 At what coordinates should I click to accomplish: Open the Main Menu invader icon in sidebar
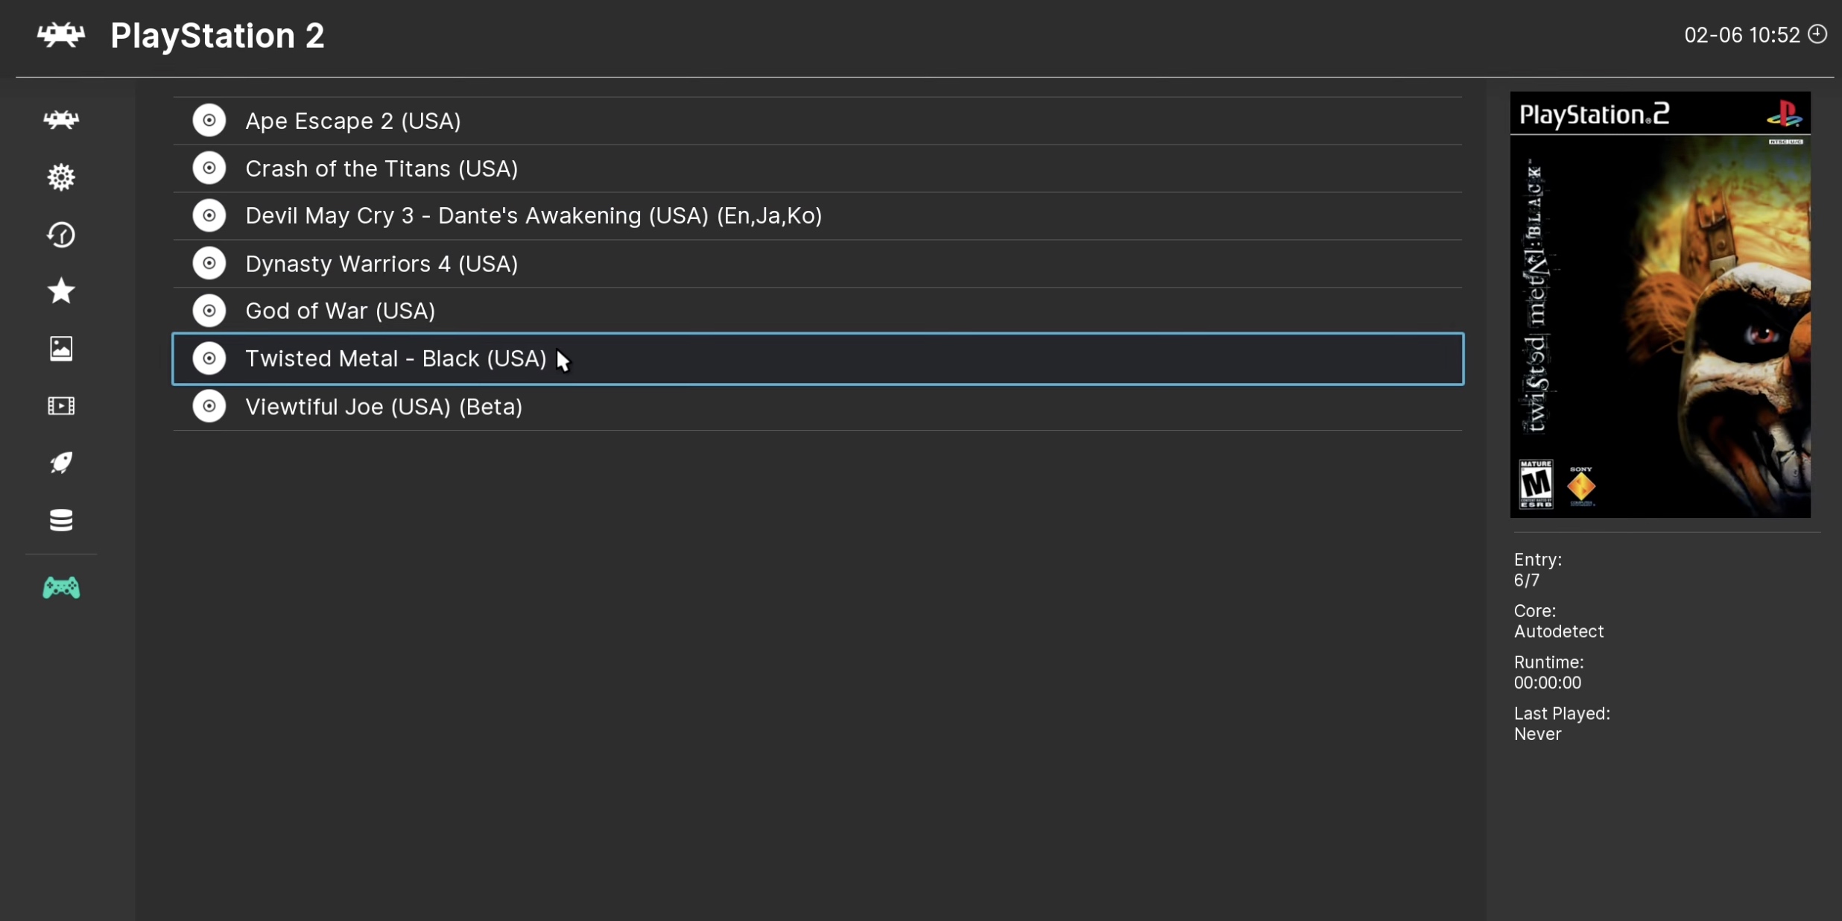(x=61, y=120)
